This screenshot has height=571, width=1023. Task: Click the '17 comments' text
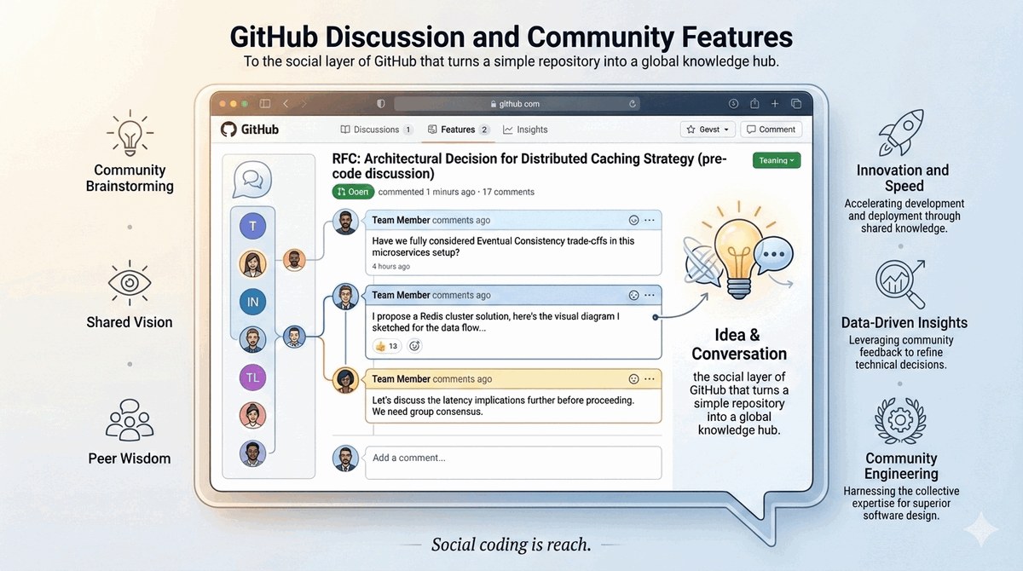(x=508, y=192)
